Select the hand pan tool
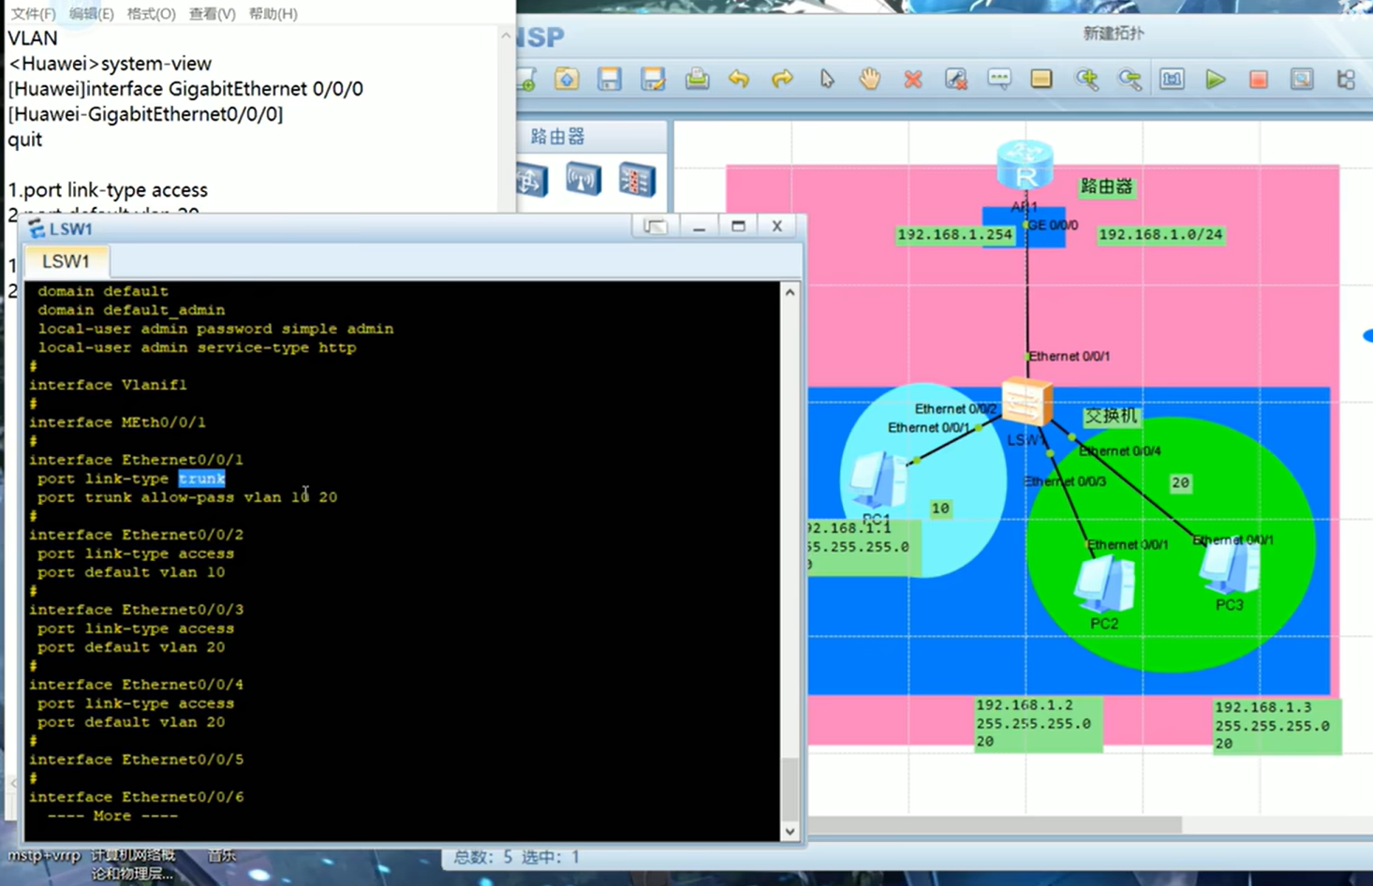 869,80
